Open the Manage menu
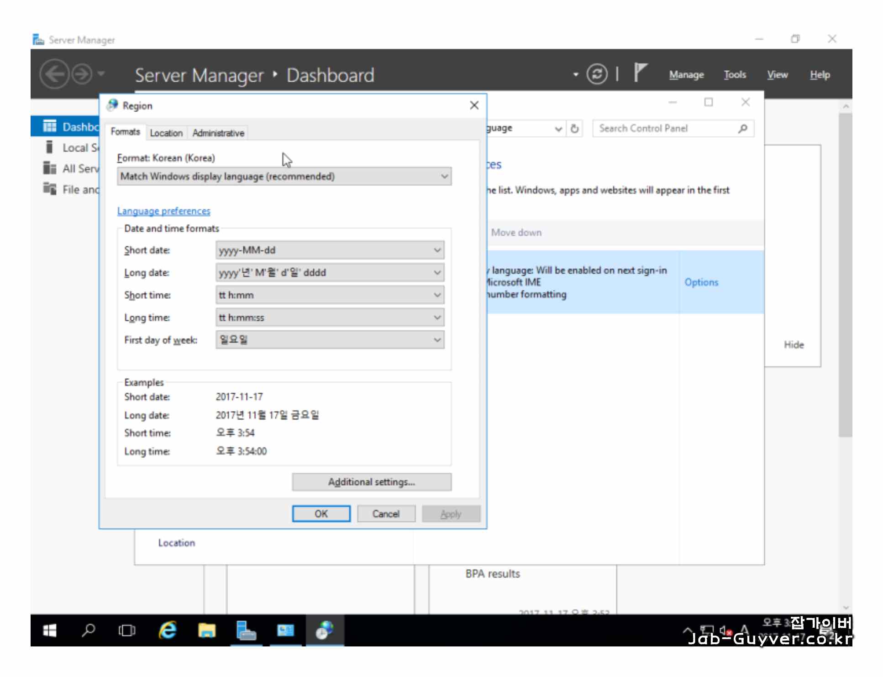This screenshot has height=677, width=883. point(686,74)
